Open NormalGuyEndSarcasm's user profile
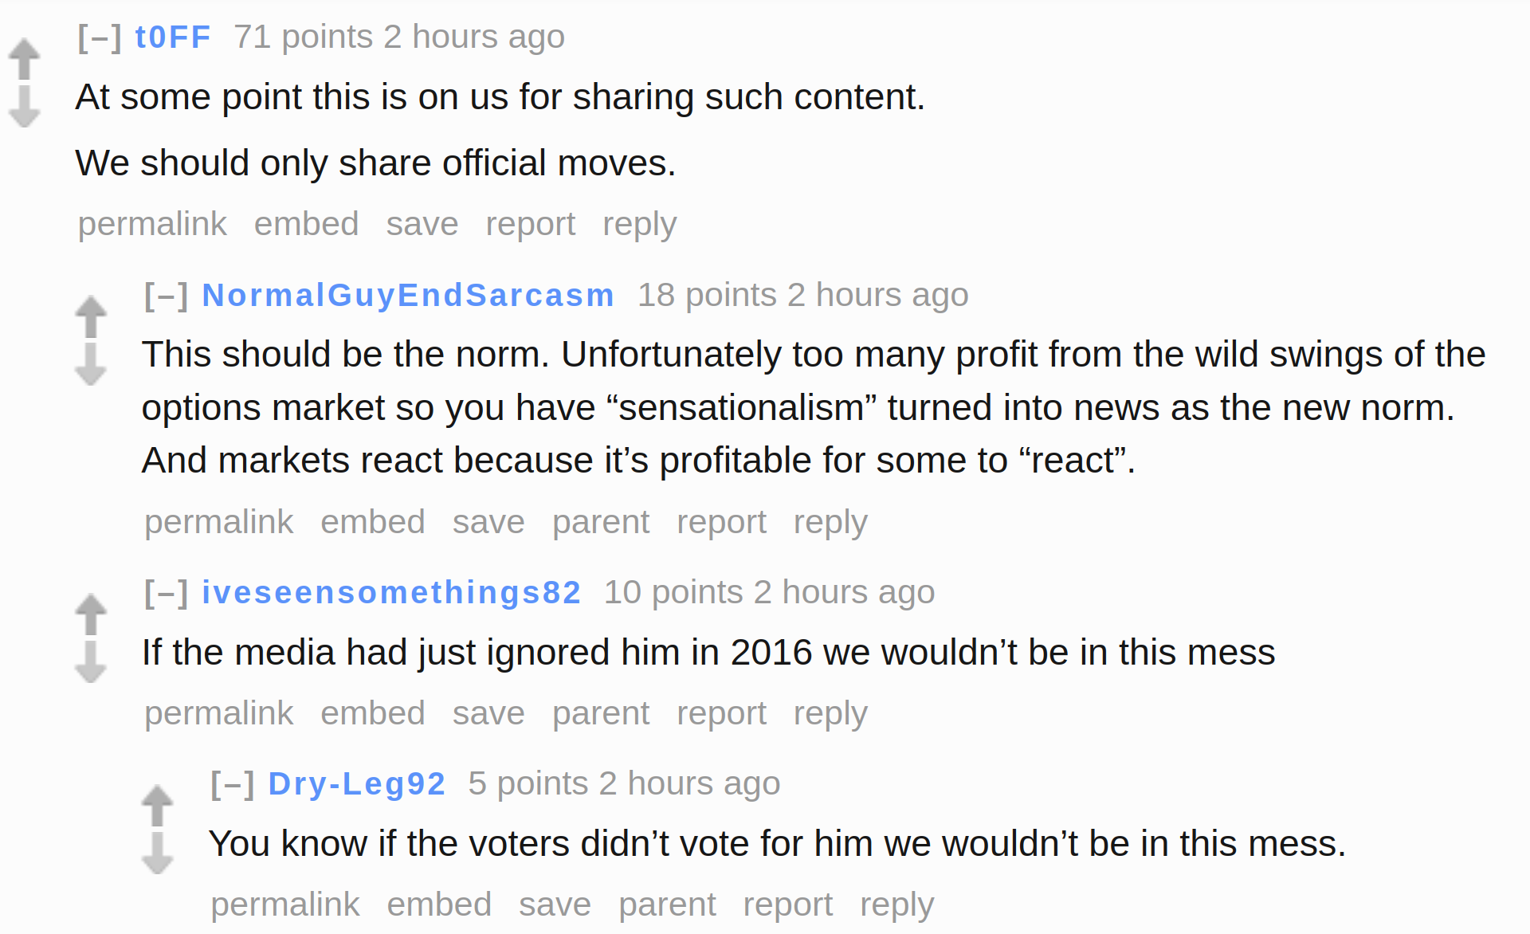The height and width of the screenshot is (934, 1530). (408, 295)
